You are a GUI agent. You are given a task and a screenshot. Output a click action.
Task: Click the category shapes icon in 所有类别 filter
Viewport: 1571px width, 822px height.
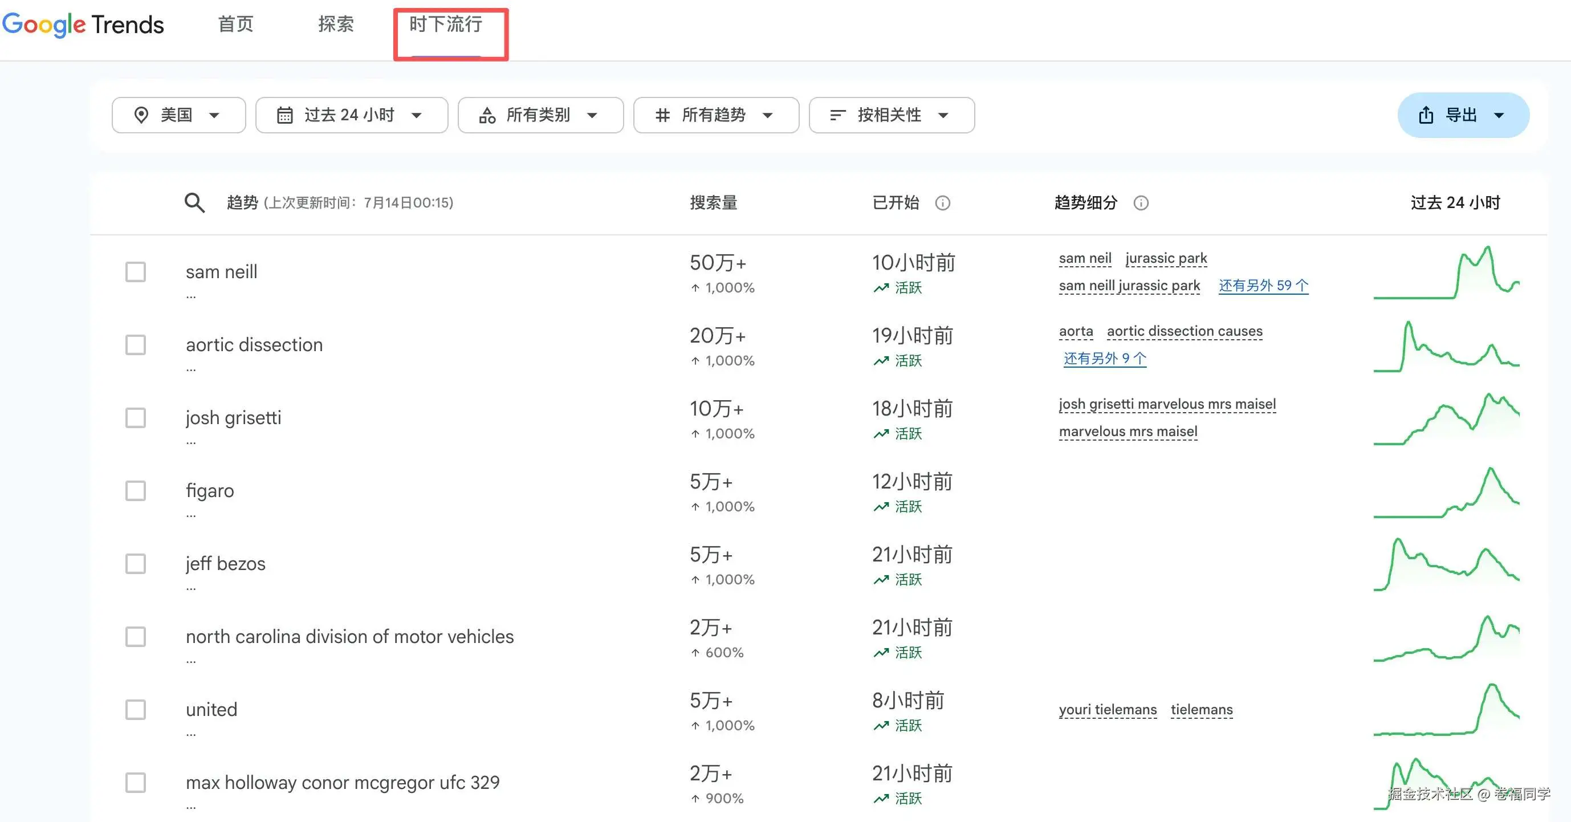(x=487, y=115)
